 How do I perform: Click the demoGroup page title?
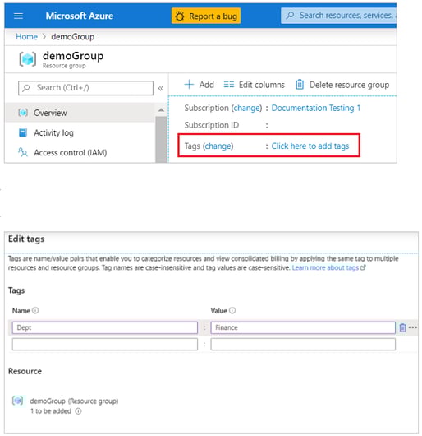coord(73,56)
